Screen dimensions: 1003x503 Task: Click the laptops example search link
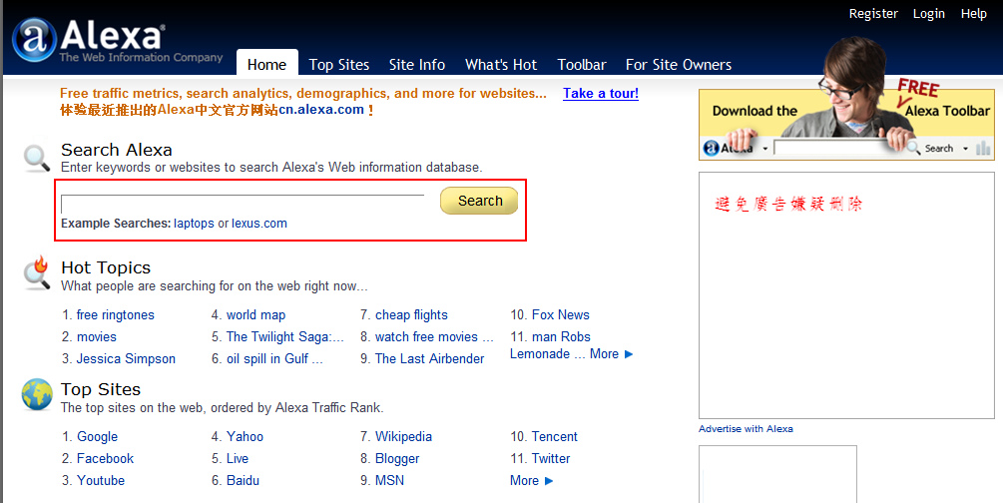coord(194,224)
